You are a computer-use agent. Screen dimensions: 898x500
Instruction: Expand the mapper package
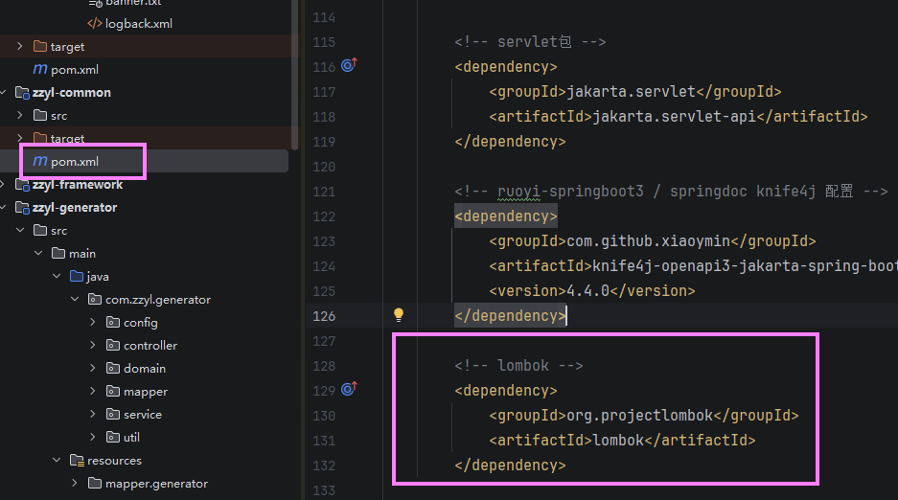tap(93, 392)
